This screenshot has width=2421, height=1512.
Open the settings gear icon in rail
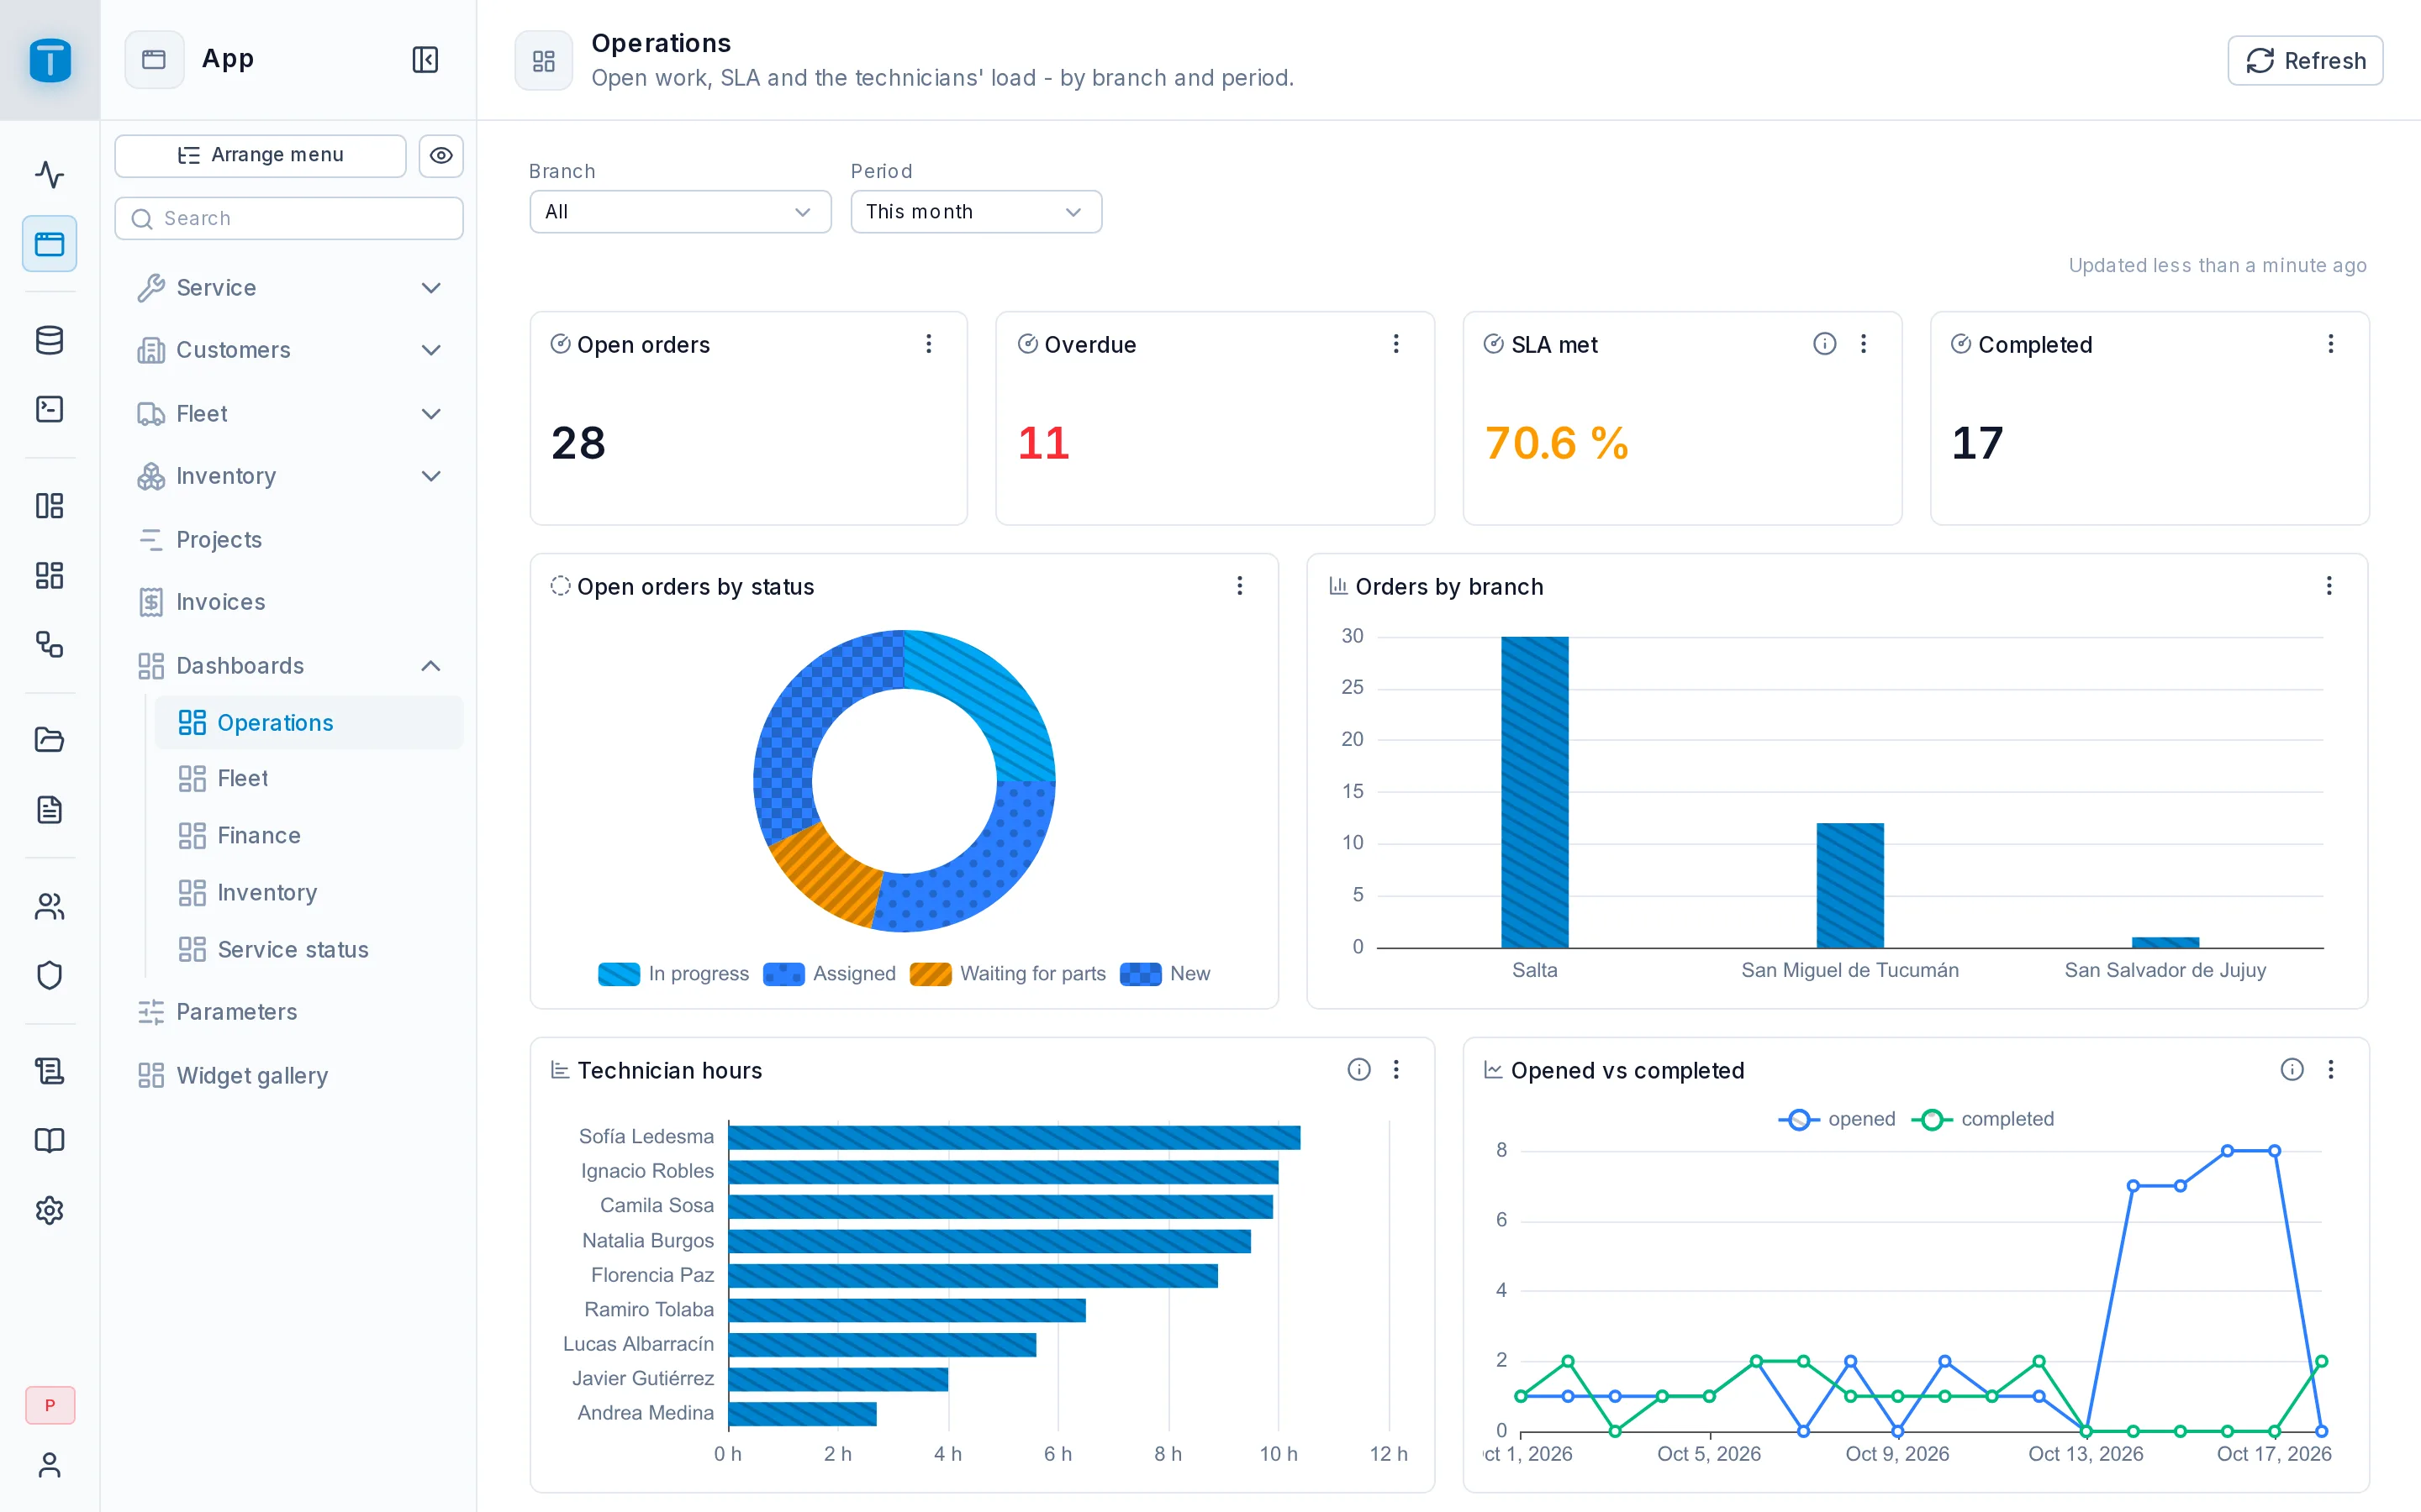(x=49, y=1211)
